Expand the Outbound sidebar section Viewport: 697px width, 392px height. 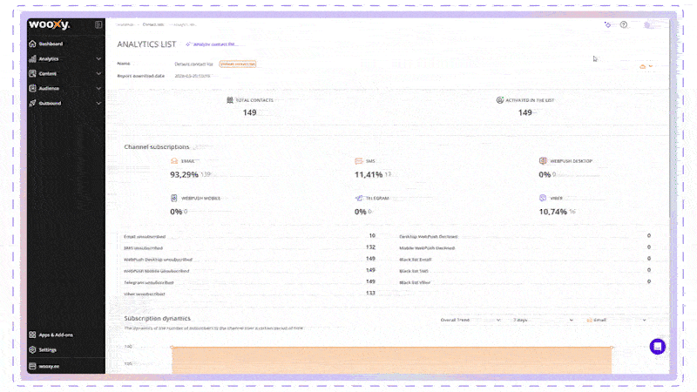coord(65,103)
